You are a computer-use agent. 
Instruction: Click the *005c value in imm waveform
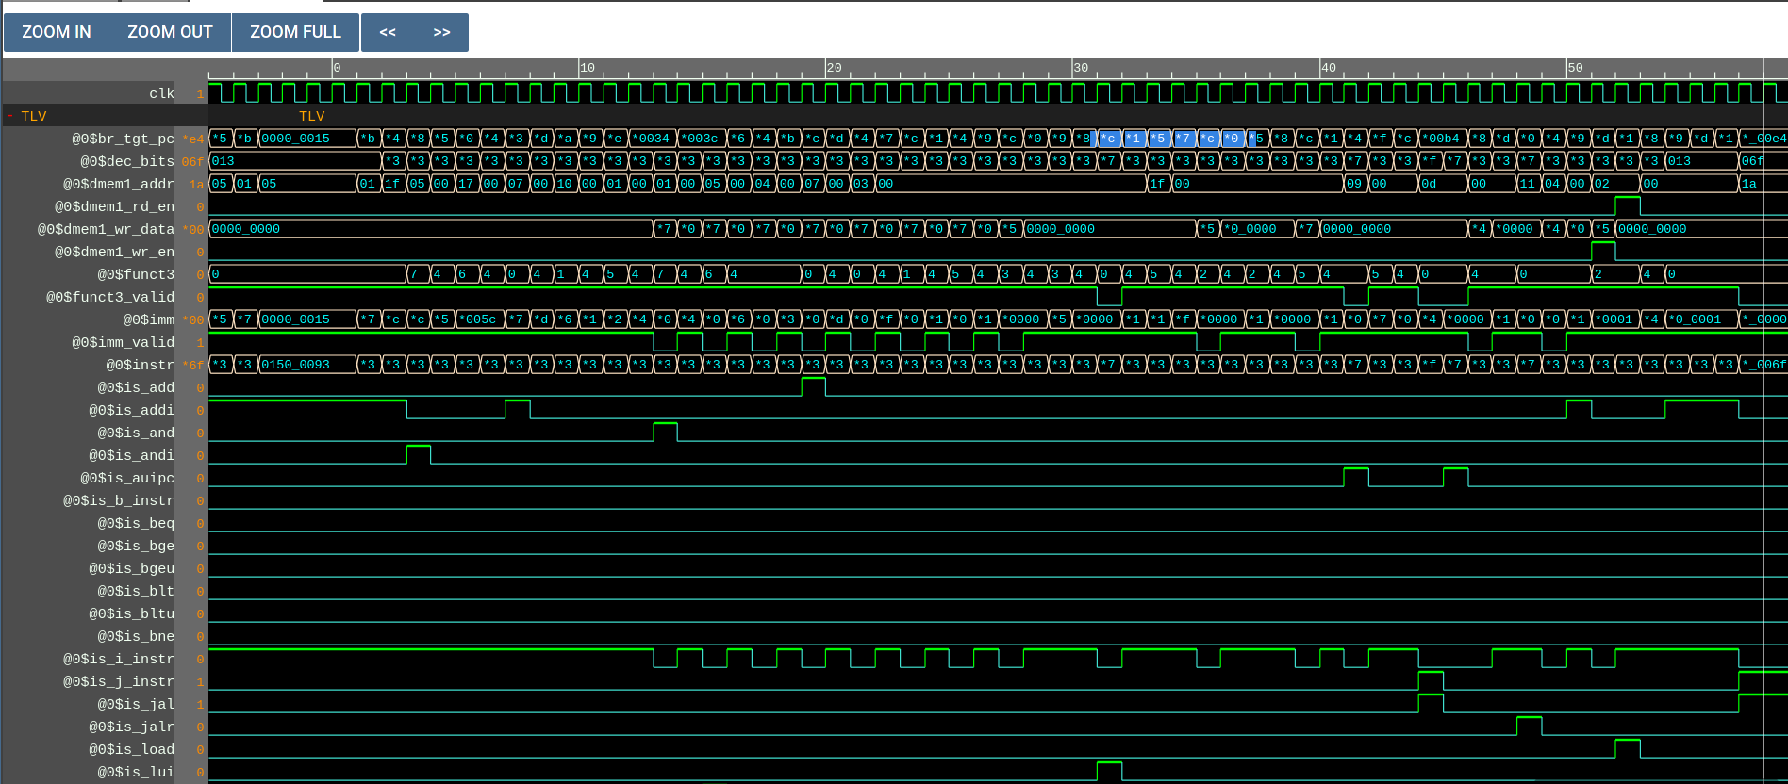[478, 319]
